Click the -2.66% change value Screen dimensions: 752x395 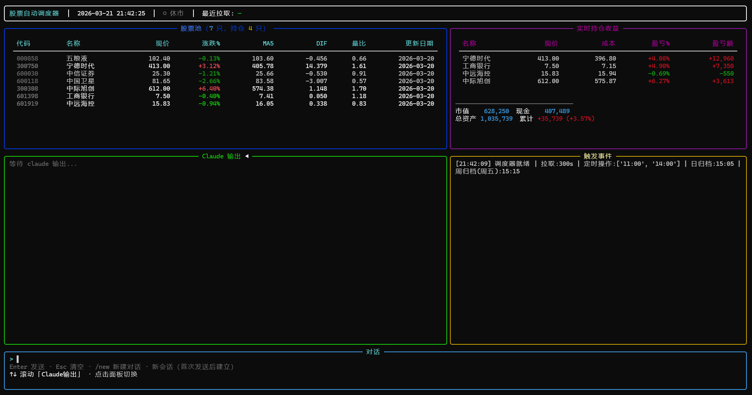pyautogui.click(x=209, y=81)
